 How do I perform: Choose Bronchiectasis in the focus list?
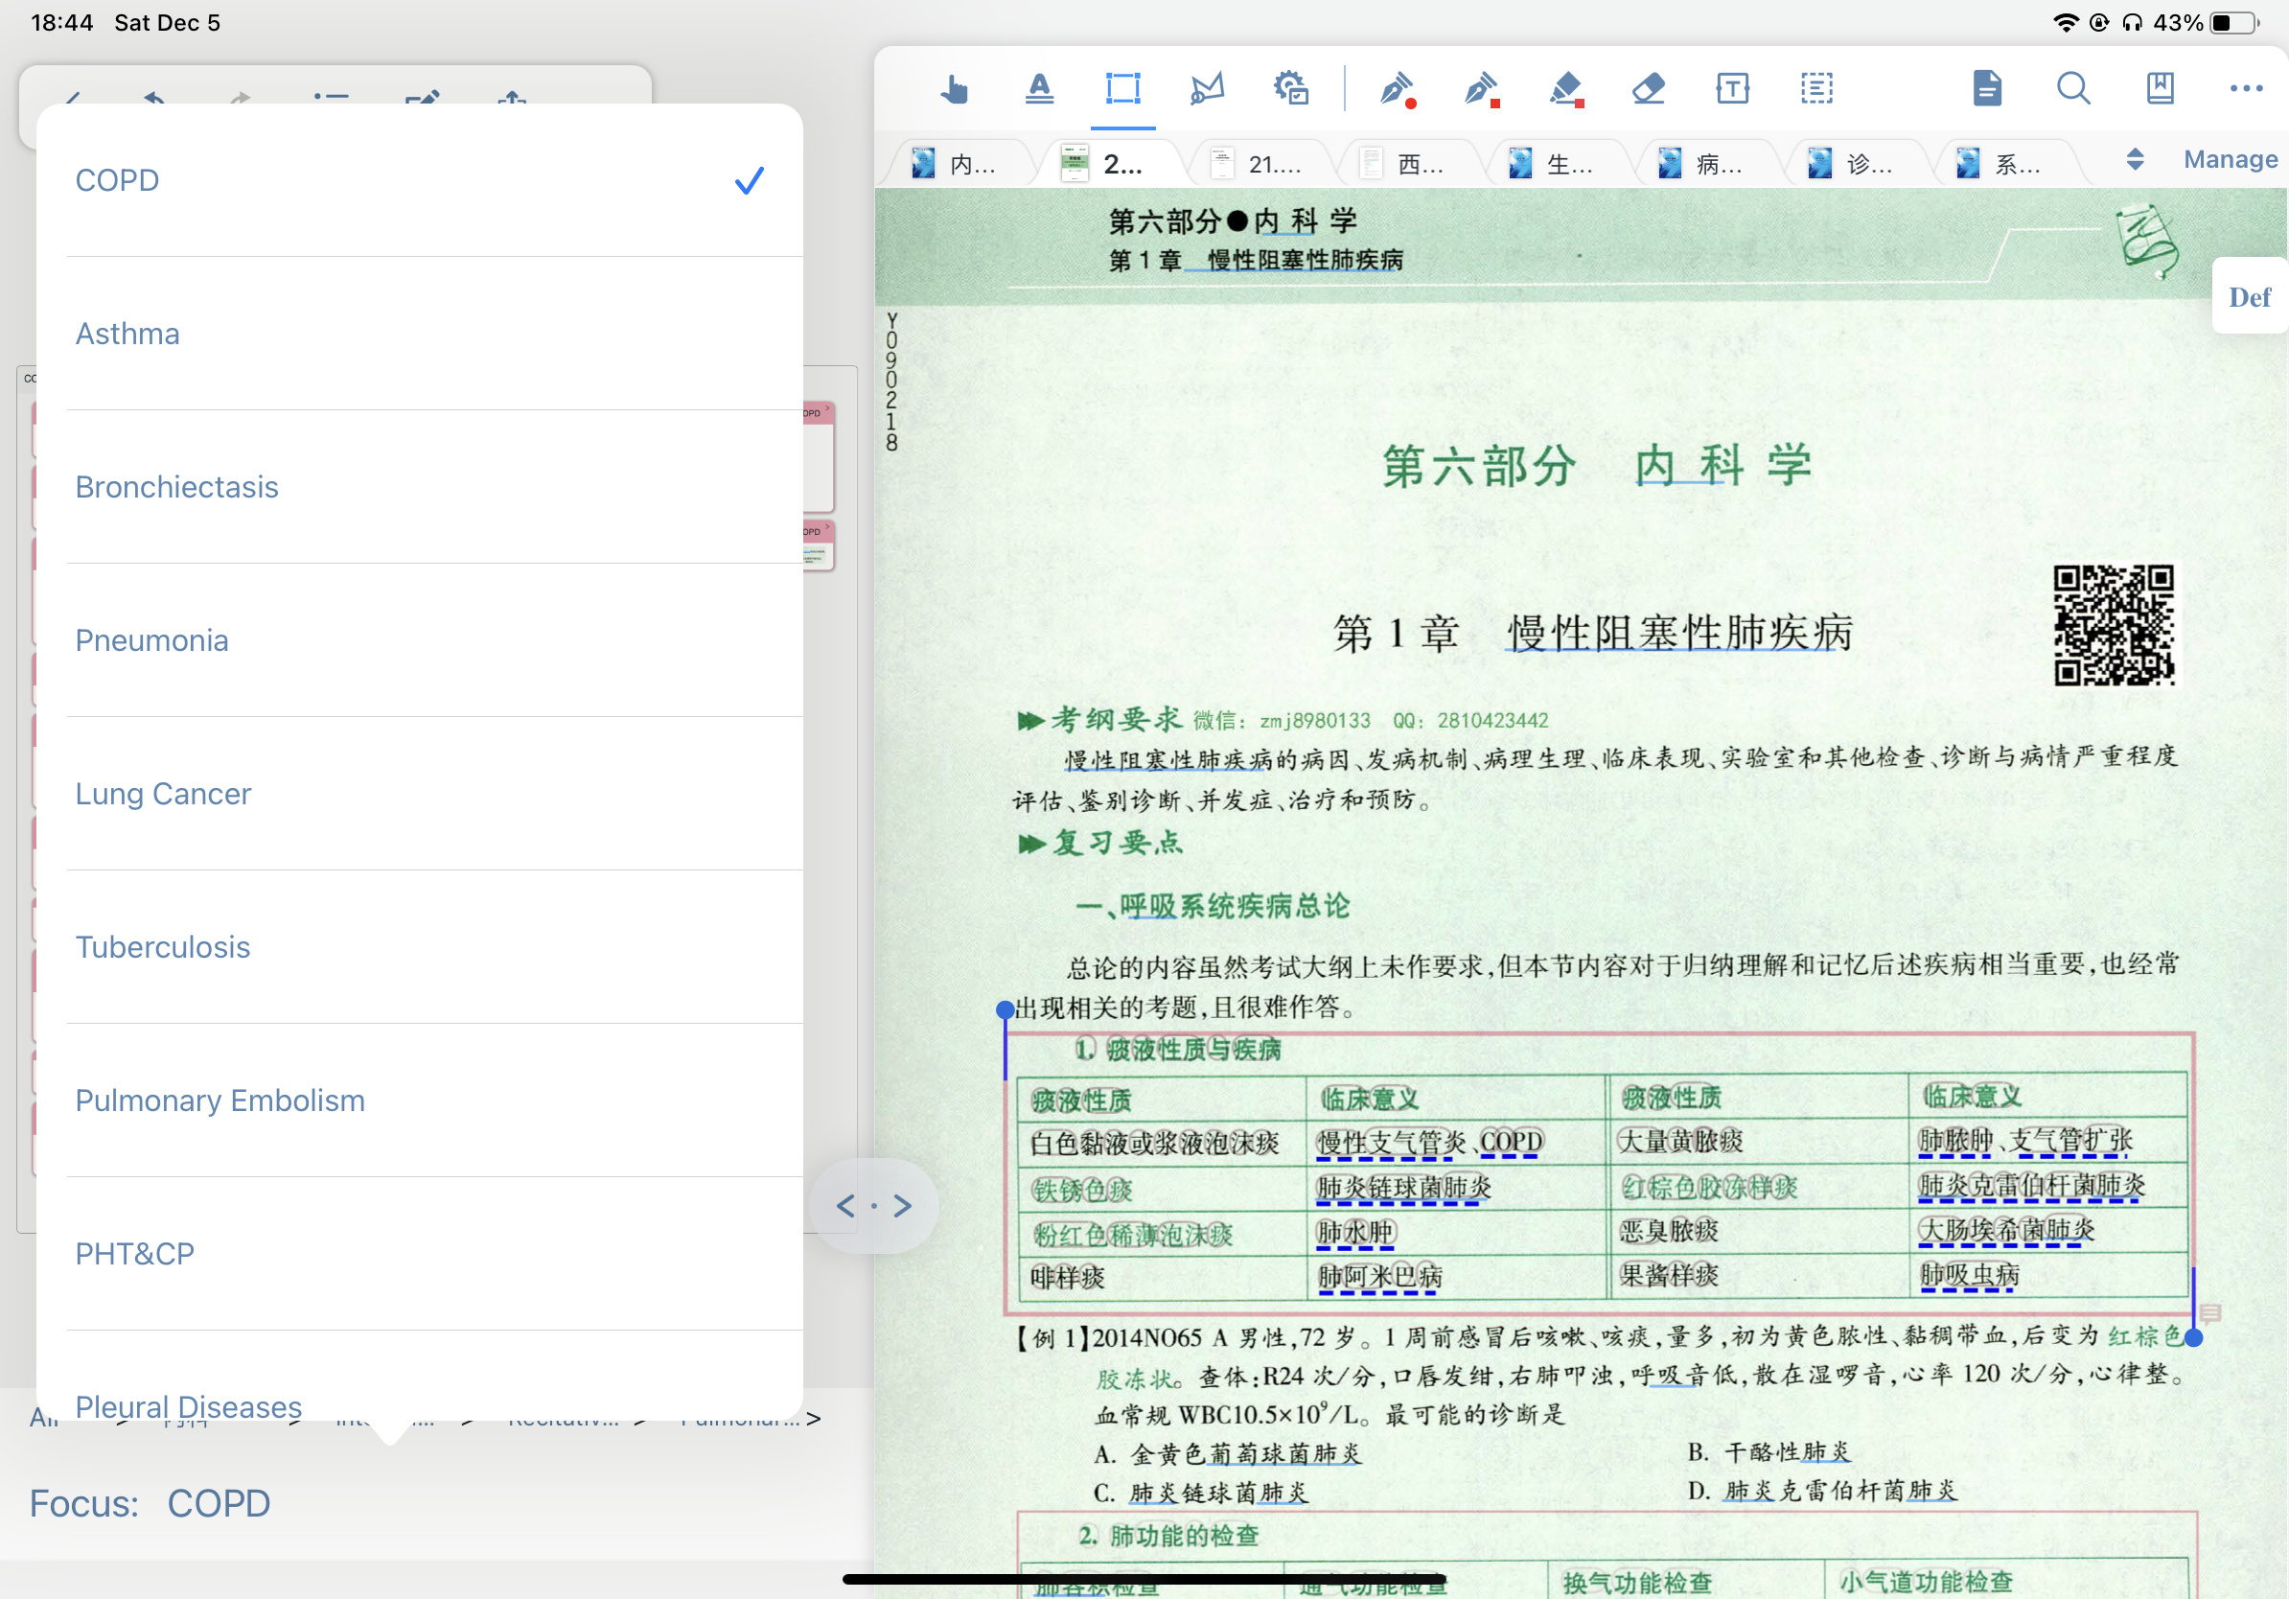point(420,488)
